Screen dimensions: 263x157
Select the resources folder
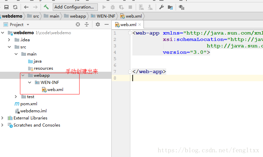(41, 68)
